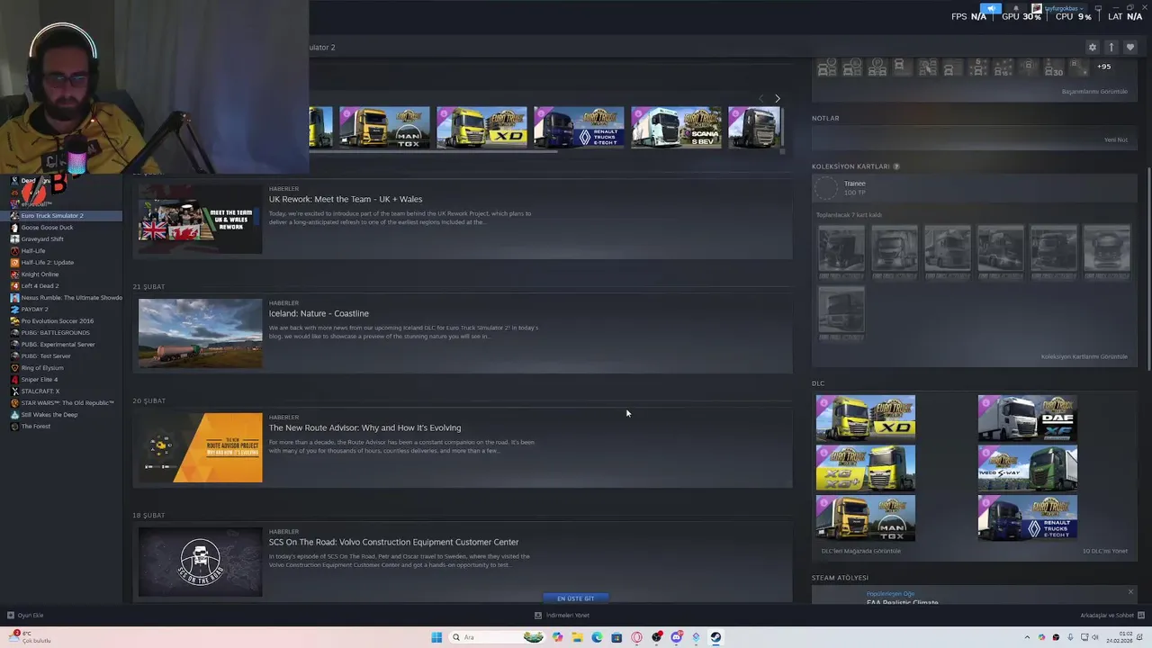The width and height of the screenshot is (1152, 648).
Task: Open the Scania S BEV carousel banner
Action: (x=676, y=127)
